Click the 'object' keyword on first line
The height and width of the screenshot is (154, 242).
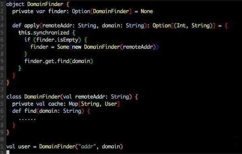pyautogui.click(x=15, y=4)
